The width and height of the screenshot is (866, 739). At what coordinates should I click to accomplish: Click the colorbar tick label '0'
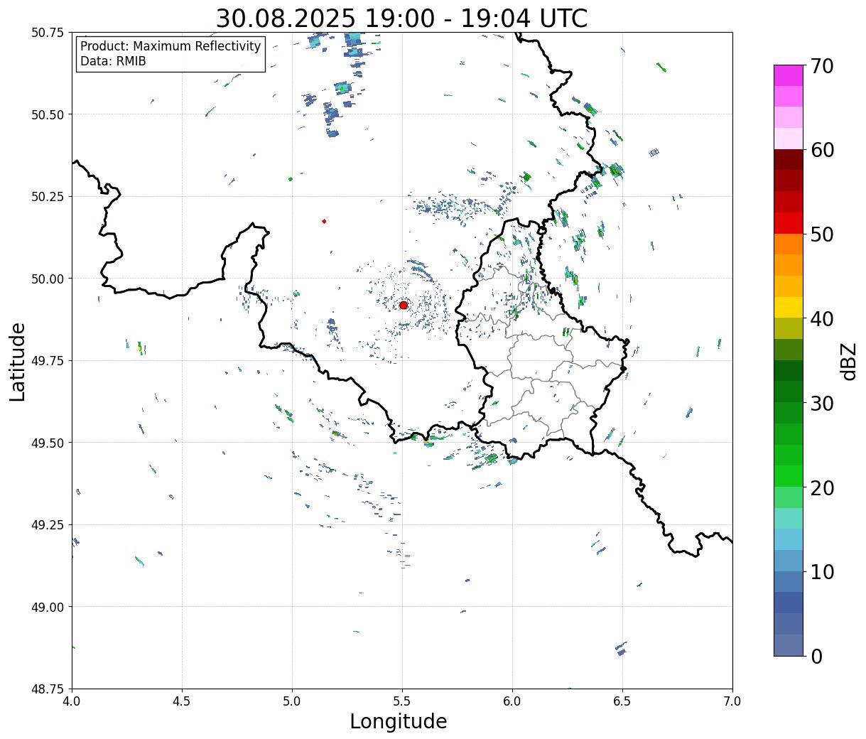coord(816,657)
